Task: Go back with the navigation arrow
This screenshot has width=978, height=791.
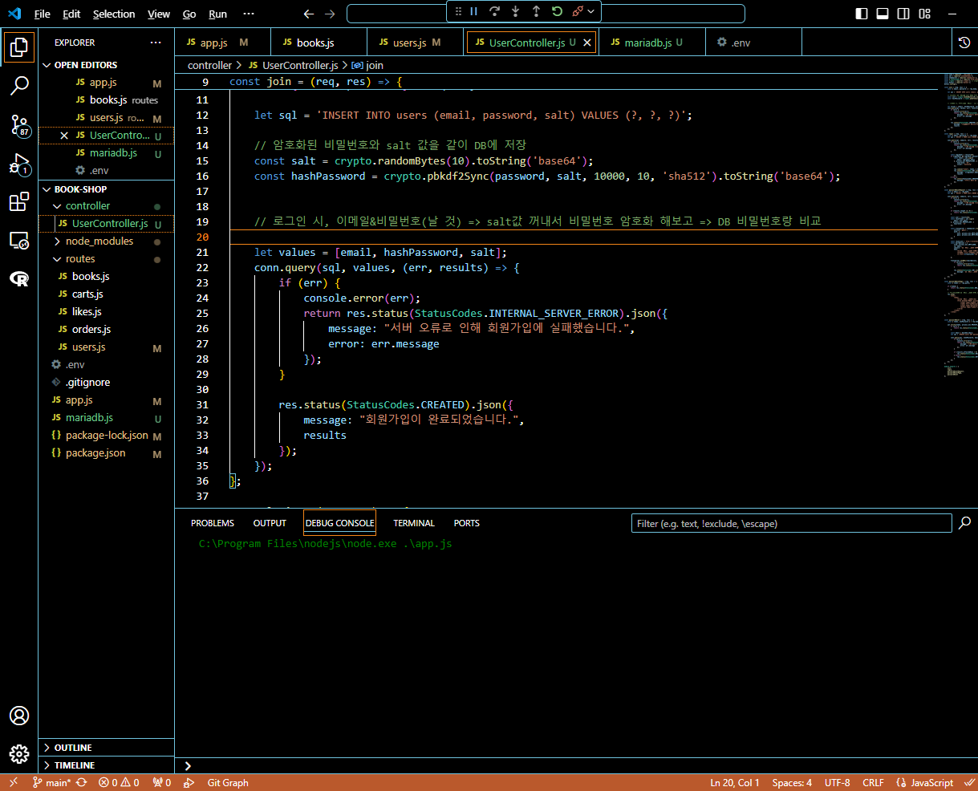Action: [309, 14]
